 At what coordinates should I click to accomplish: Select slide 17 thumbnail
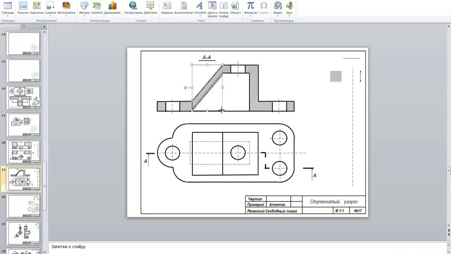[24, 125]
